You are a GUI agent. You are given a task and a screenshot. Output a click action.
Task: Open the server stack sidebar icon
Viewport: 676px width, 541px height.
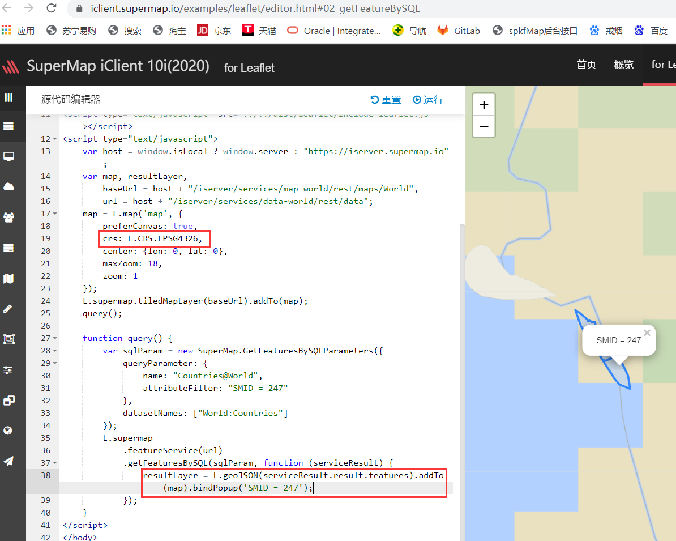click(8, 126)
